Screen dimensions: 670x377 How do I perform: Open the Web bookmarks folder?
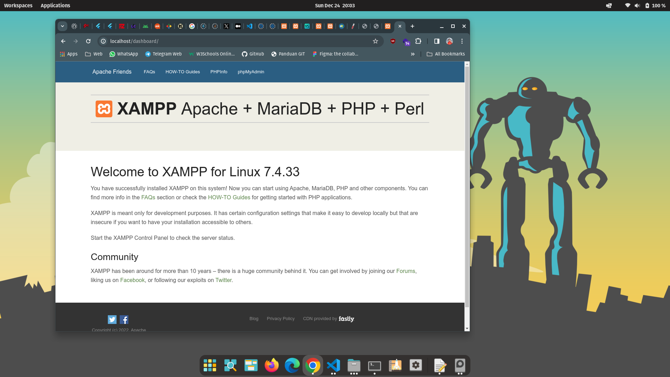pos(94,54)
